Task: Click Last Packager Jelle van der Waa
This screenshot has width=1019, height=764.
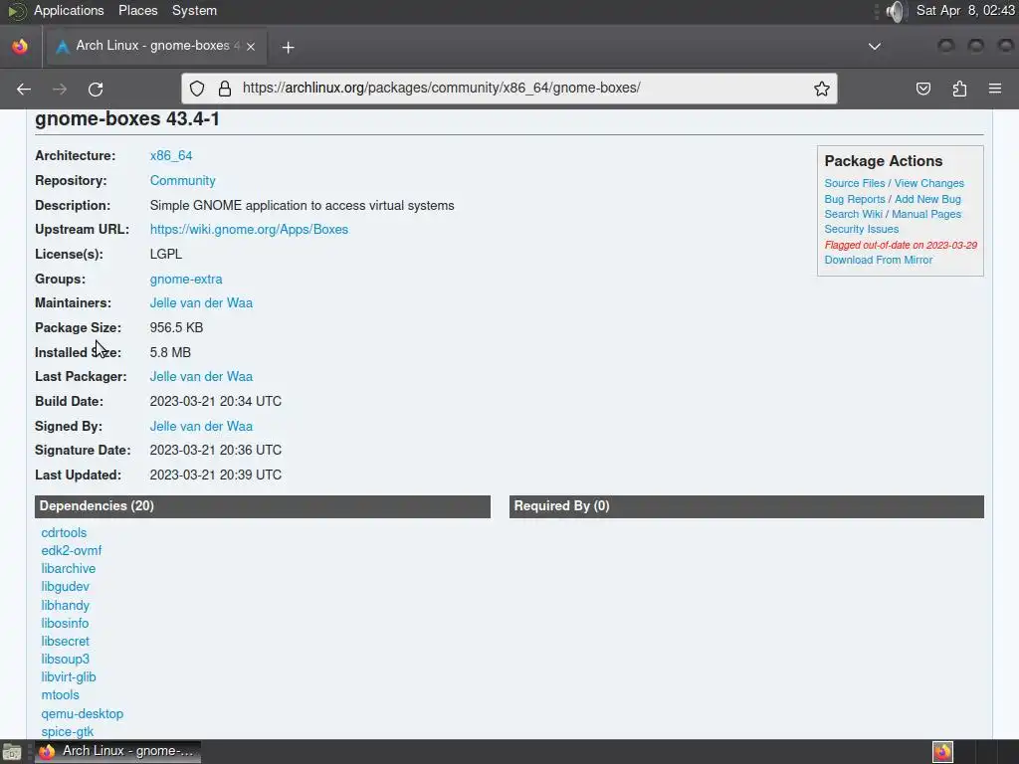Action: (x=201, y=377)
